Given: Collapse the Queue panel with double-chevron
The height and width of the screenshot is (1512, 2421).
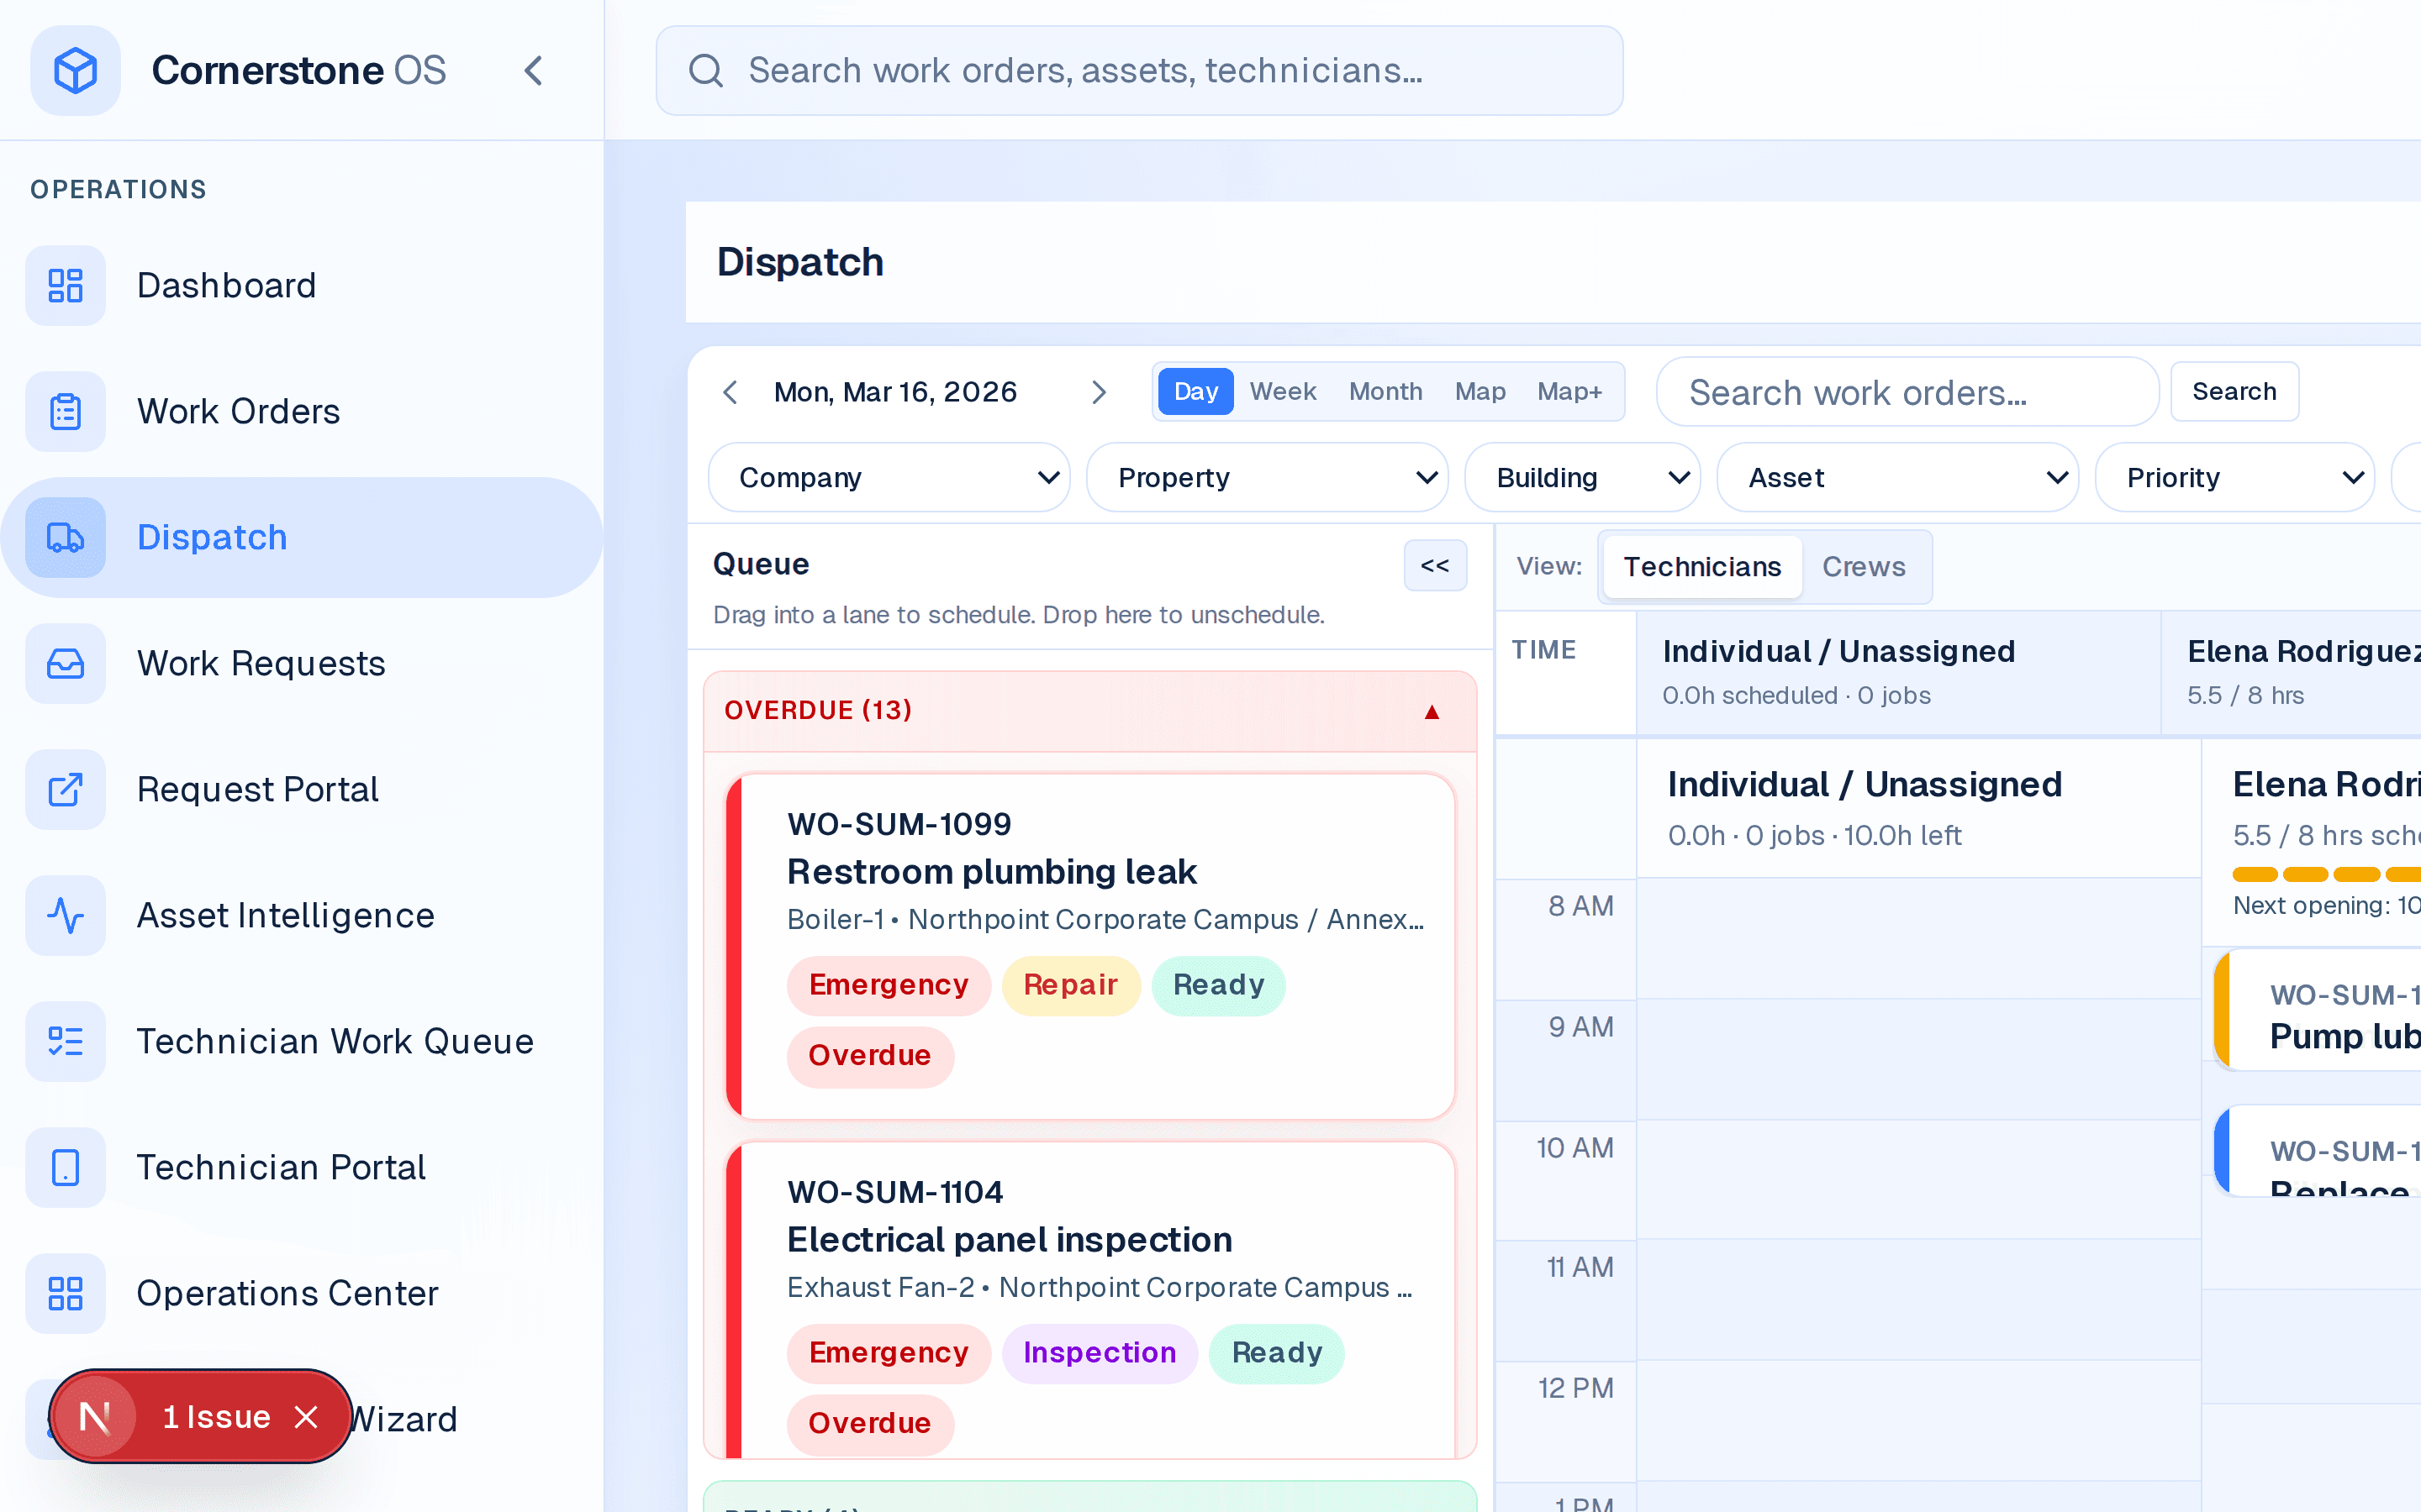Looking at the screenshot, I should pyautogui.click(x=1435, y=565).
